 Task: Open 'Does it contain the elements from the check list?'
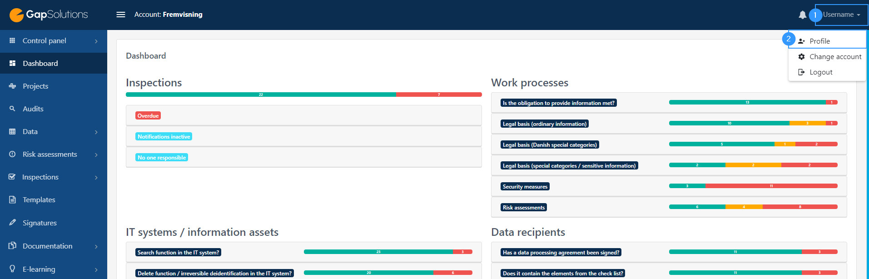coord(563,273)
